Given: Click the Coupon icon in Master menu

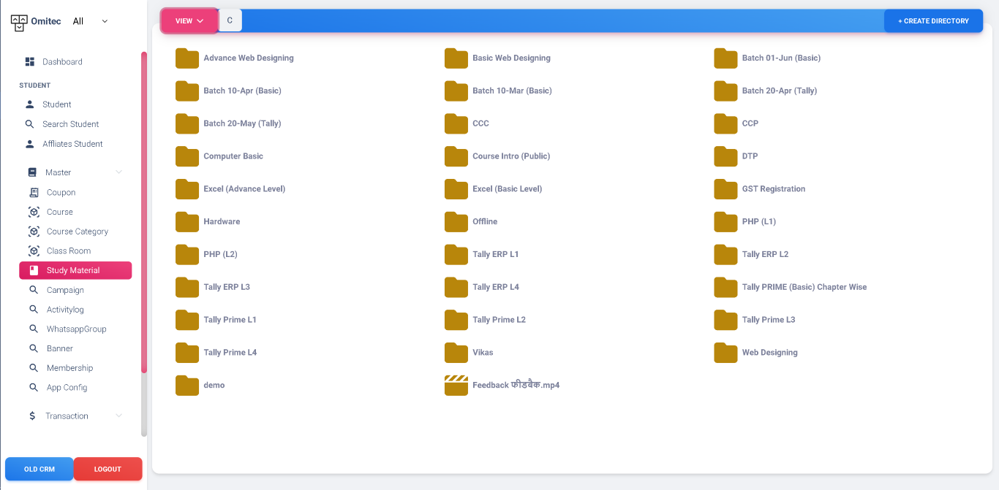Looking at the screenshot, I should [34, 193].
